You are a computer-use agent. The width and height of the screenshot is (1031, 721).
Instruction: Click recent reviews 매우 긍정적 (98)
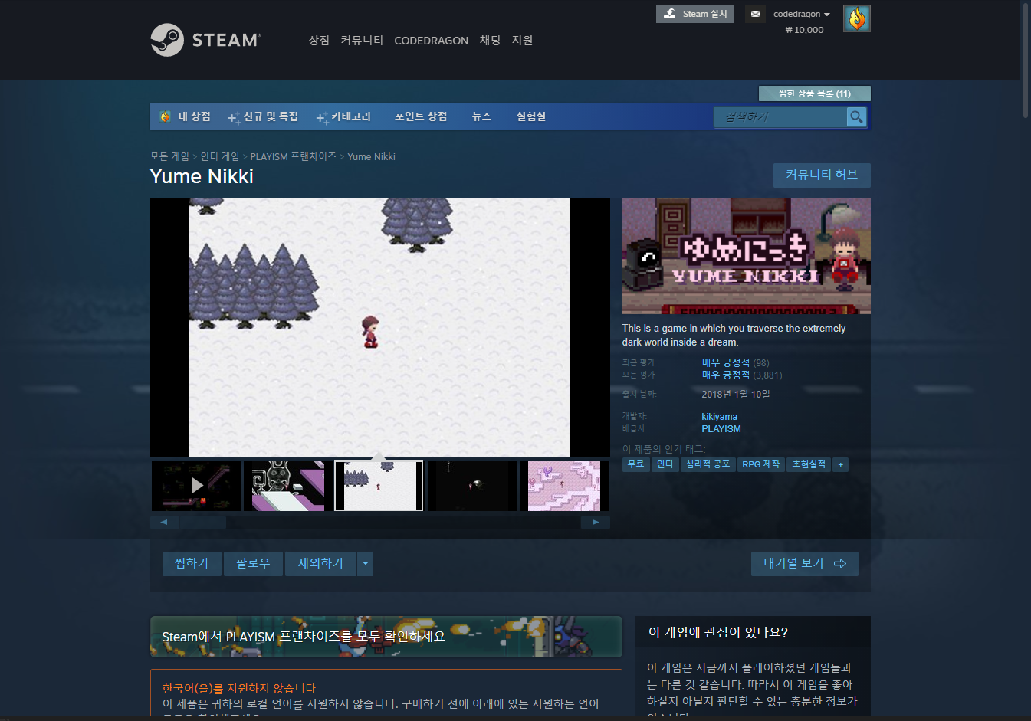coord(735,362)
